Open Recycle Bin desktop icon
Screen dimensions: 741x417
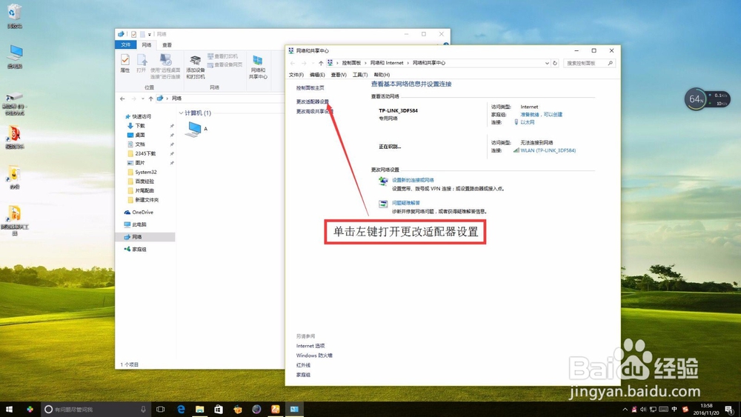[15, 16]
